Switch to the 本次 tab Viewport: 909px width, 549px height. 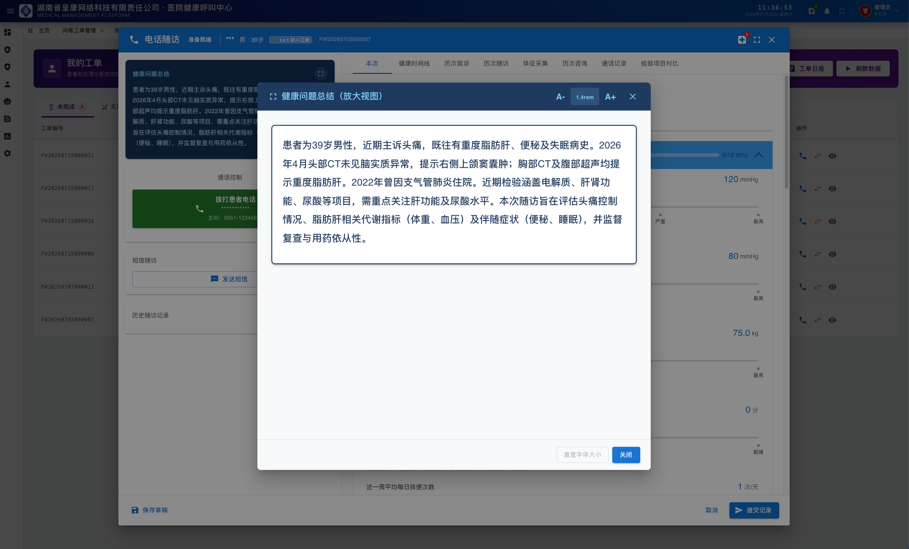click(372, 63)
